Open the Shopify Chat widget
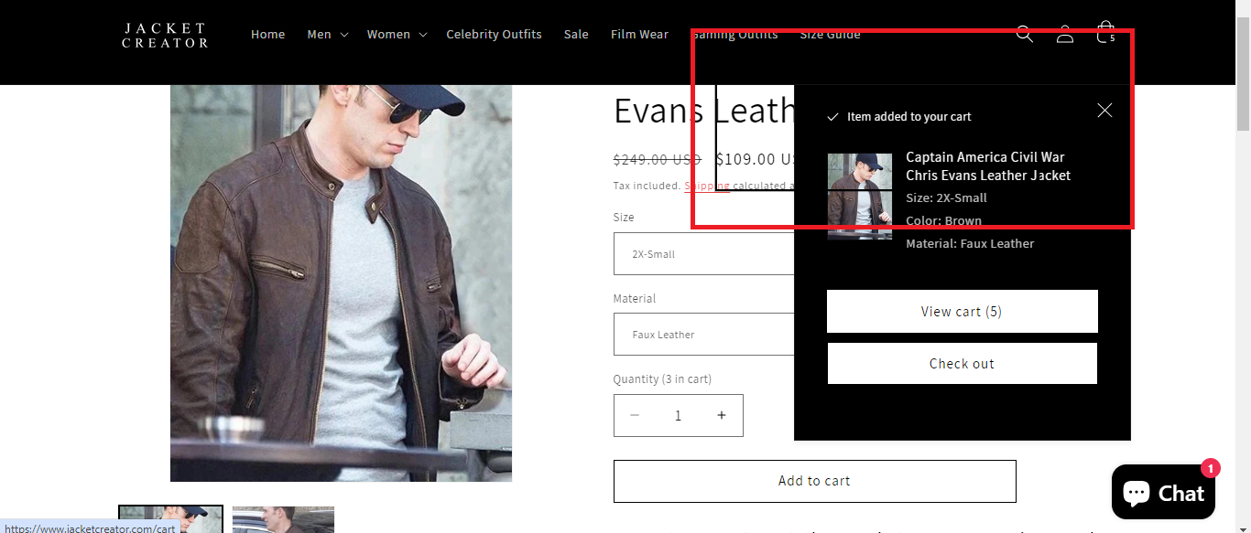The image size is (1251, 533). pyautogui.click(x=1163, y=492)
